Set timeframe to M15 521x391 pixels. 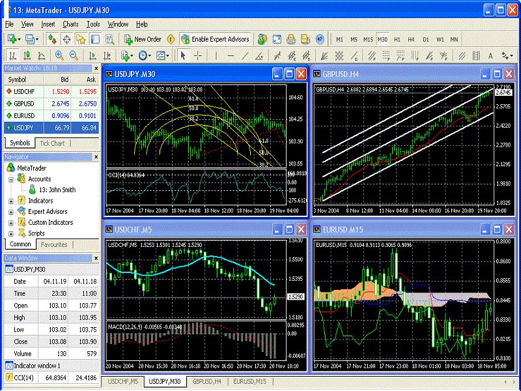click(368, 39)
